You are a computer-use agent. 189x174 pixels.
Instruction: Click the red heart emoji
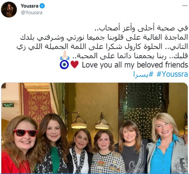(x=75, y=65)
